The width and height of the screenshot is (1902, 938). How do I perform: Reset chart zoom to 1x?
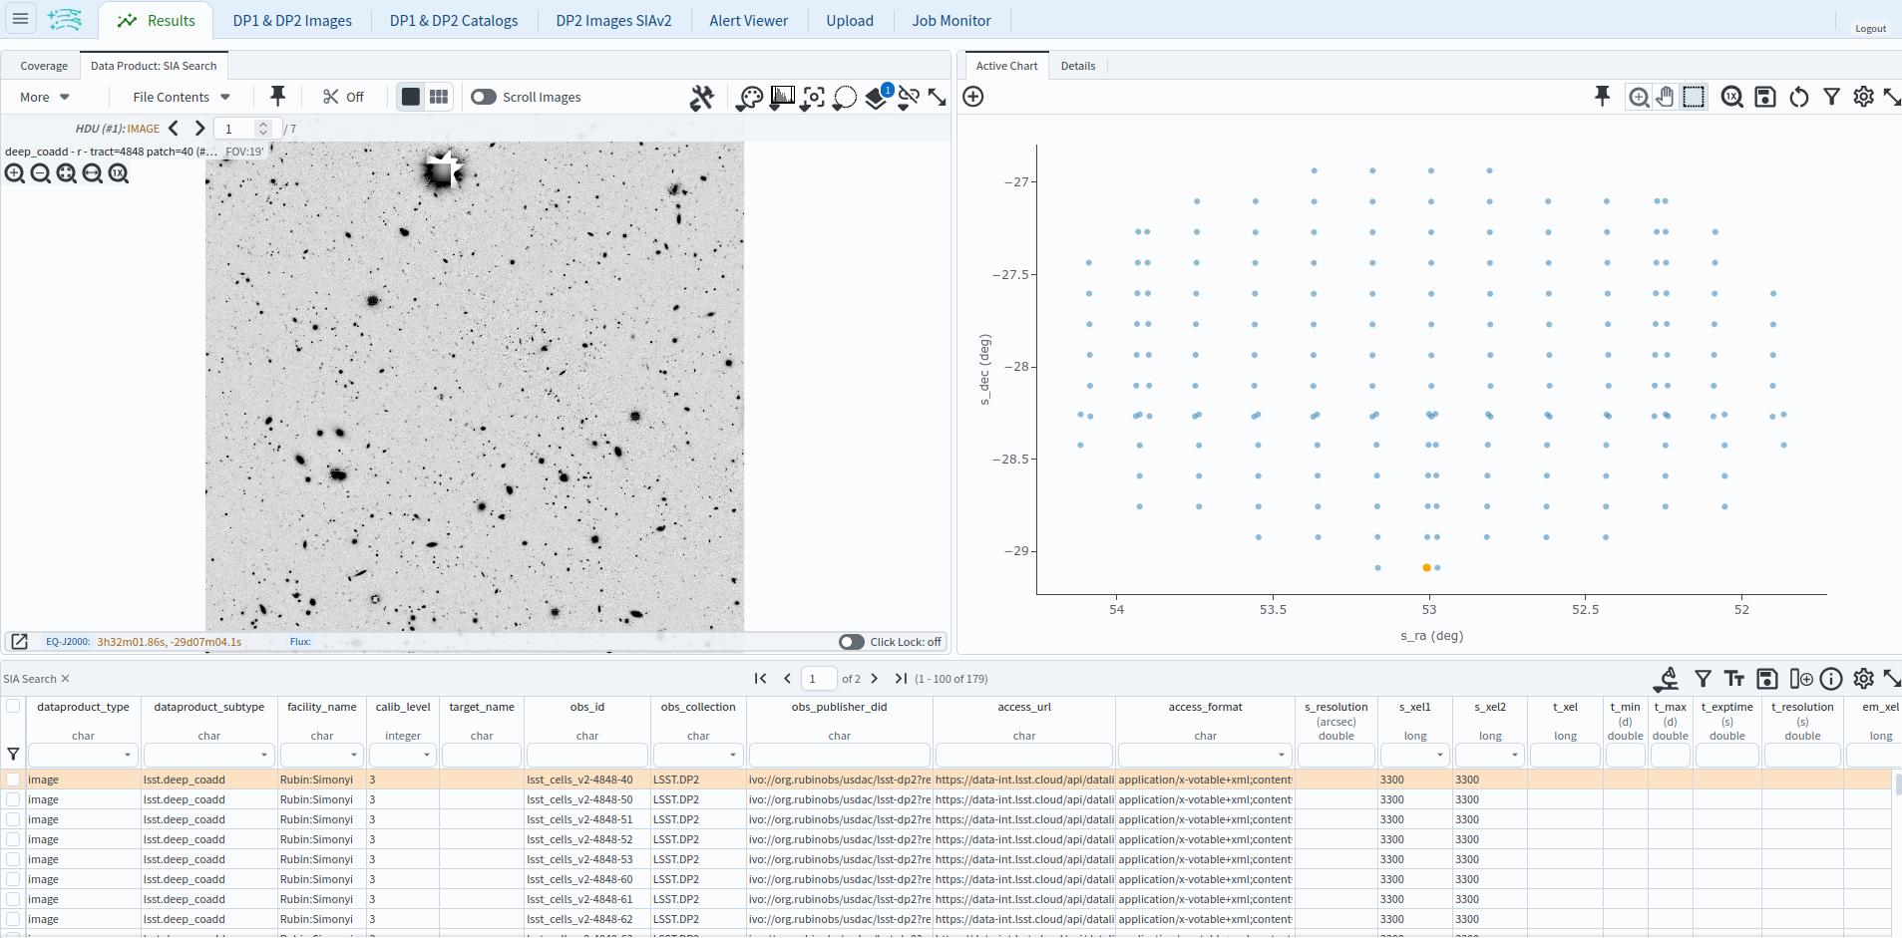tap(1732, 97)
